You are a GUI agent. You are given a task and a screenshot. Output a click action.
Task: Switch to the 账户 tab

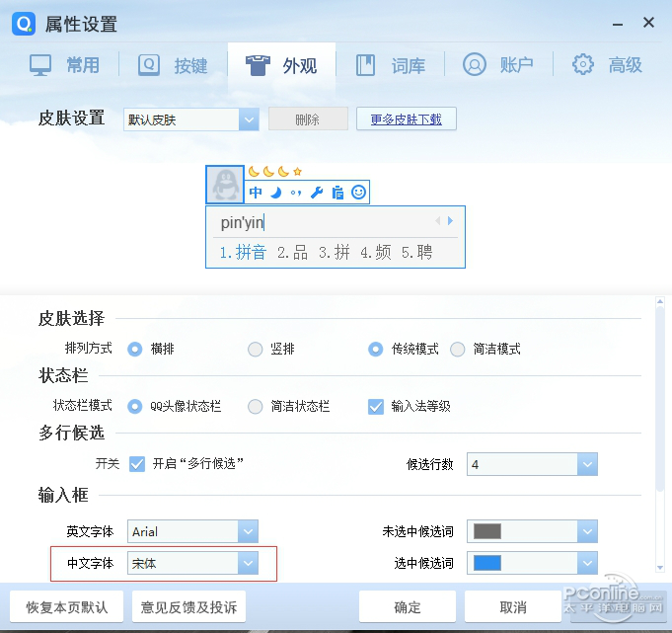[x=498, y=65]
